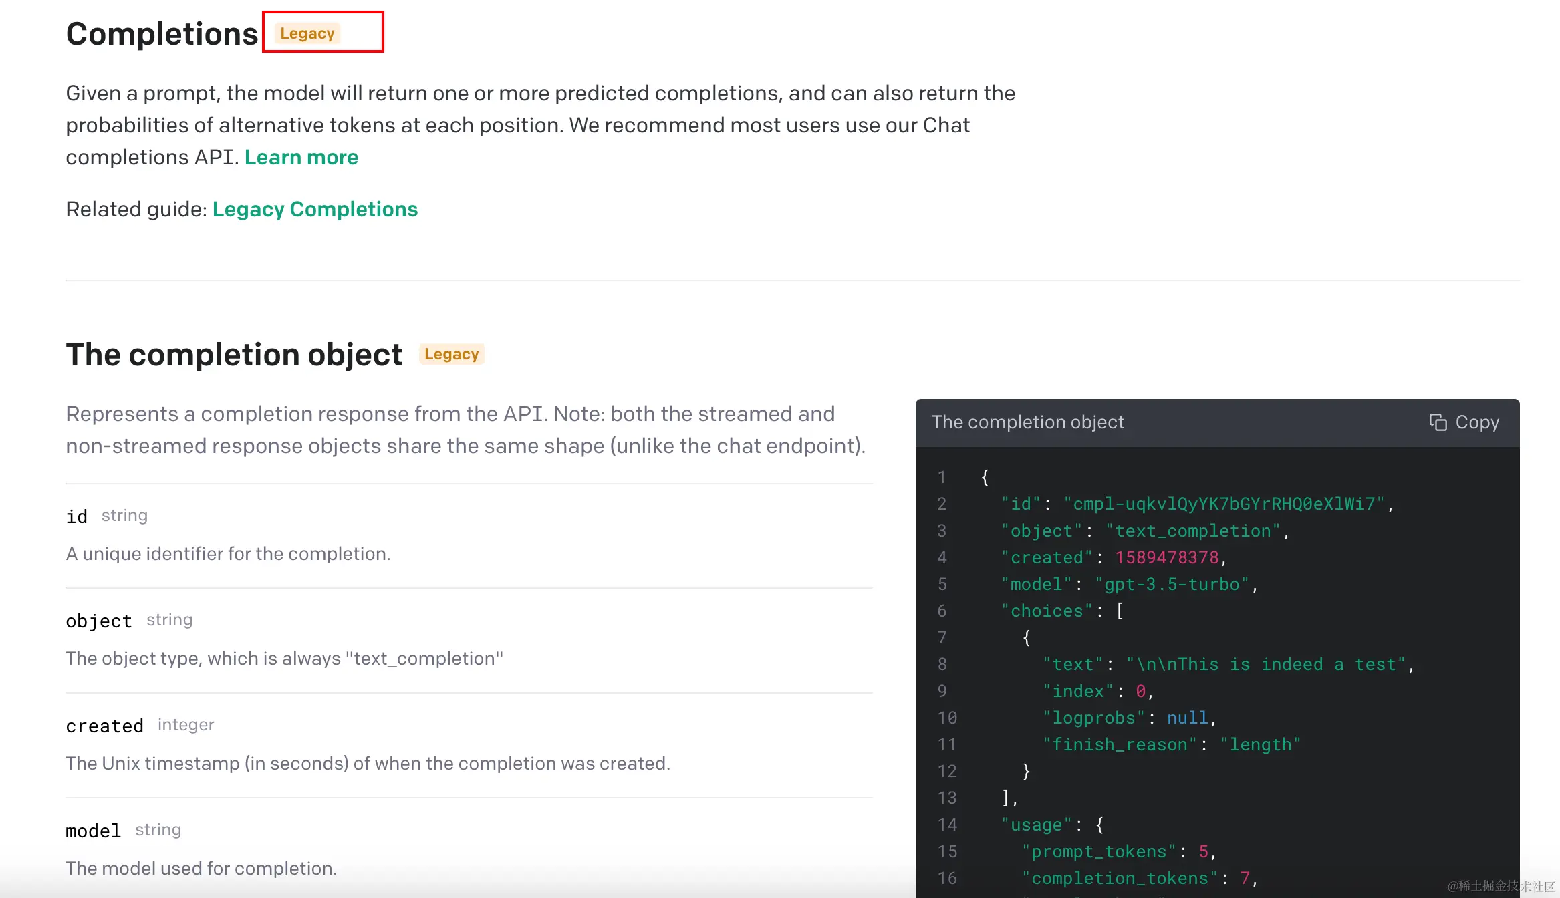Image resolution: width=1560 pixels, height=898 pixels.
Task: Click line number 14 in code block
Action: [x=946, y=825]
